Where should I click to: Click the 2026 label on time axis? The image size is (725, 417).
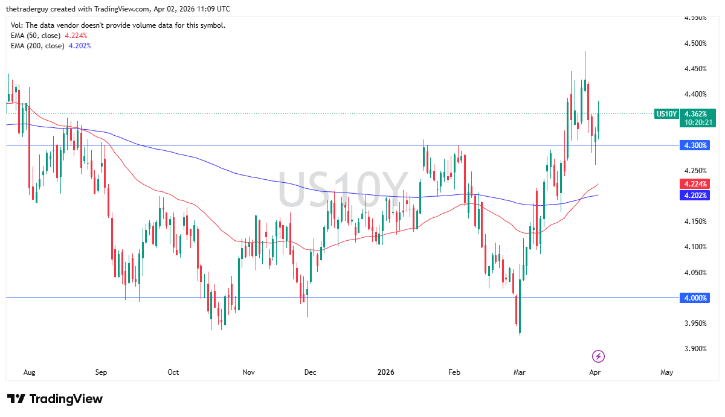pyautogui.click(x=384, y=372)
